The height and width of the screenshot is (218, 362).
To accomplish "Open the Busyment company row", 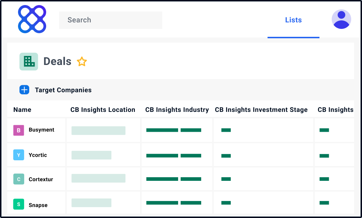I will coord(181,130).
